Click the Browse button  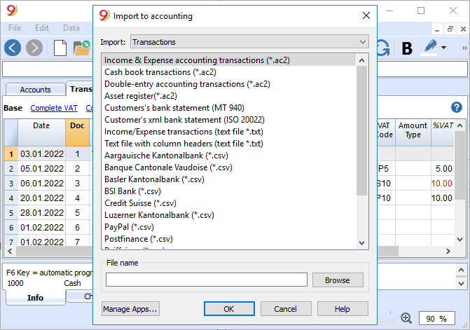click(338, 280)
